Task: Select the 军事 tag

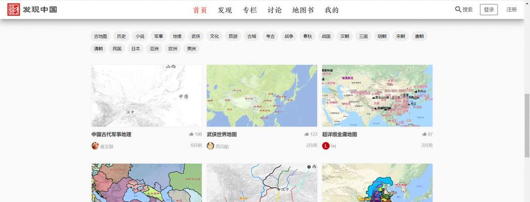Action: pos(159,36)
